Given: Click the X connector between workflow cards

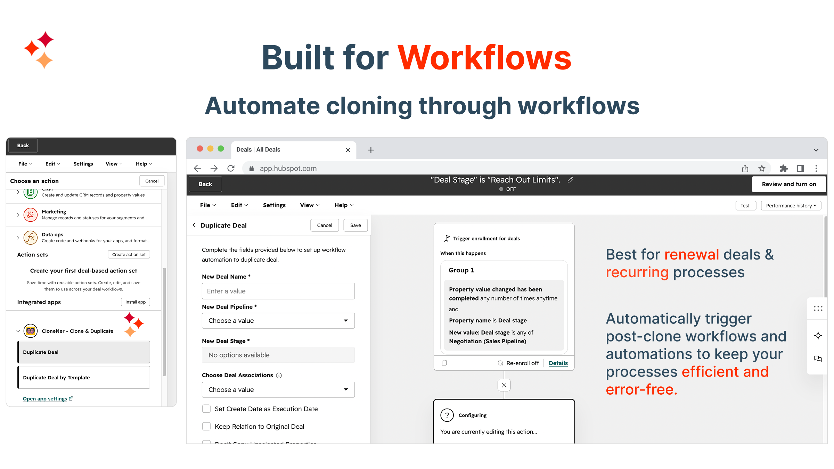Looking at the screenshot, I should coord(504,385).
